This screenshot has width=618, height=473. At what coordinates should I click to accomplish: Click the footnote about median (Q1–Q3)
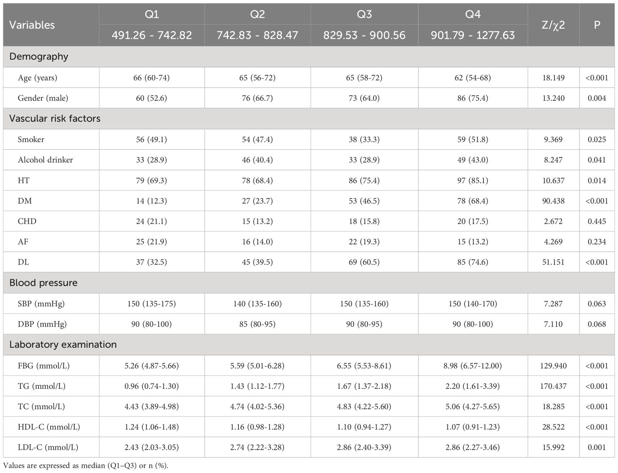86,466
